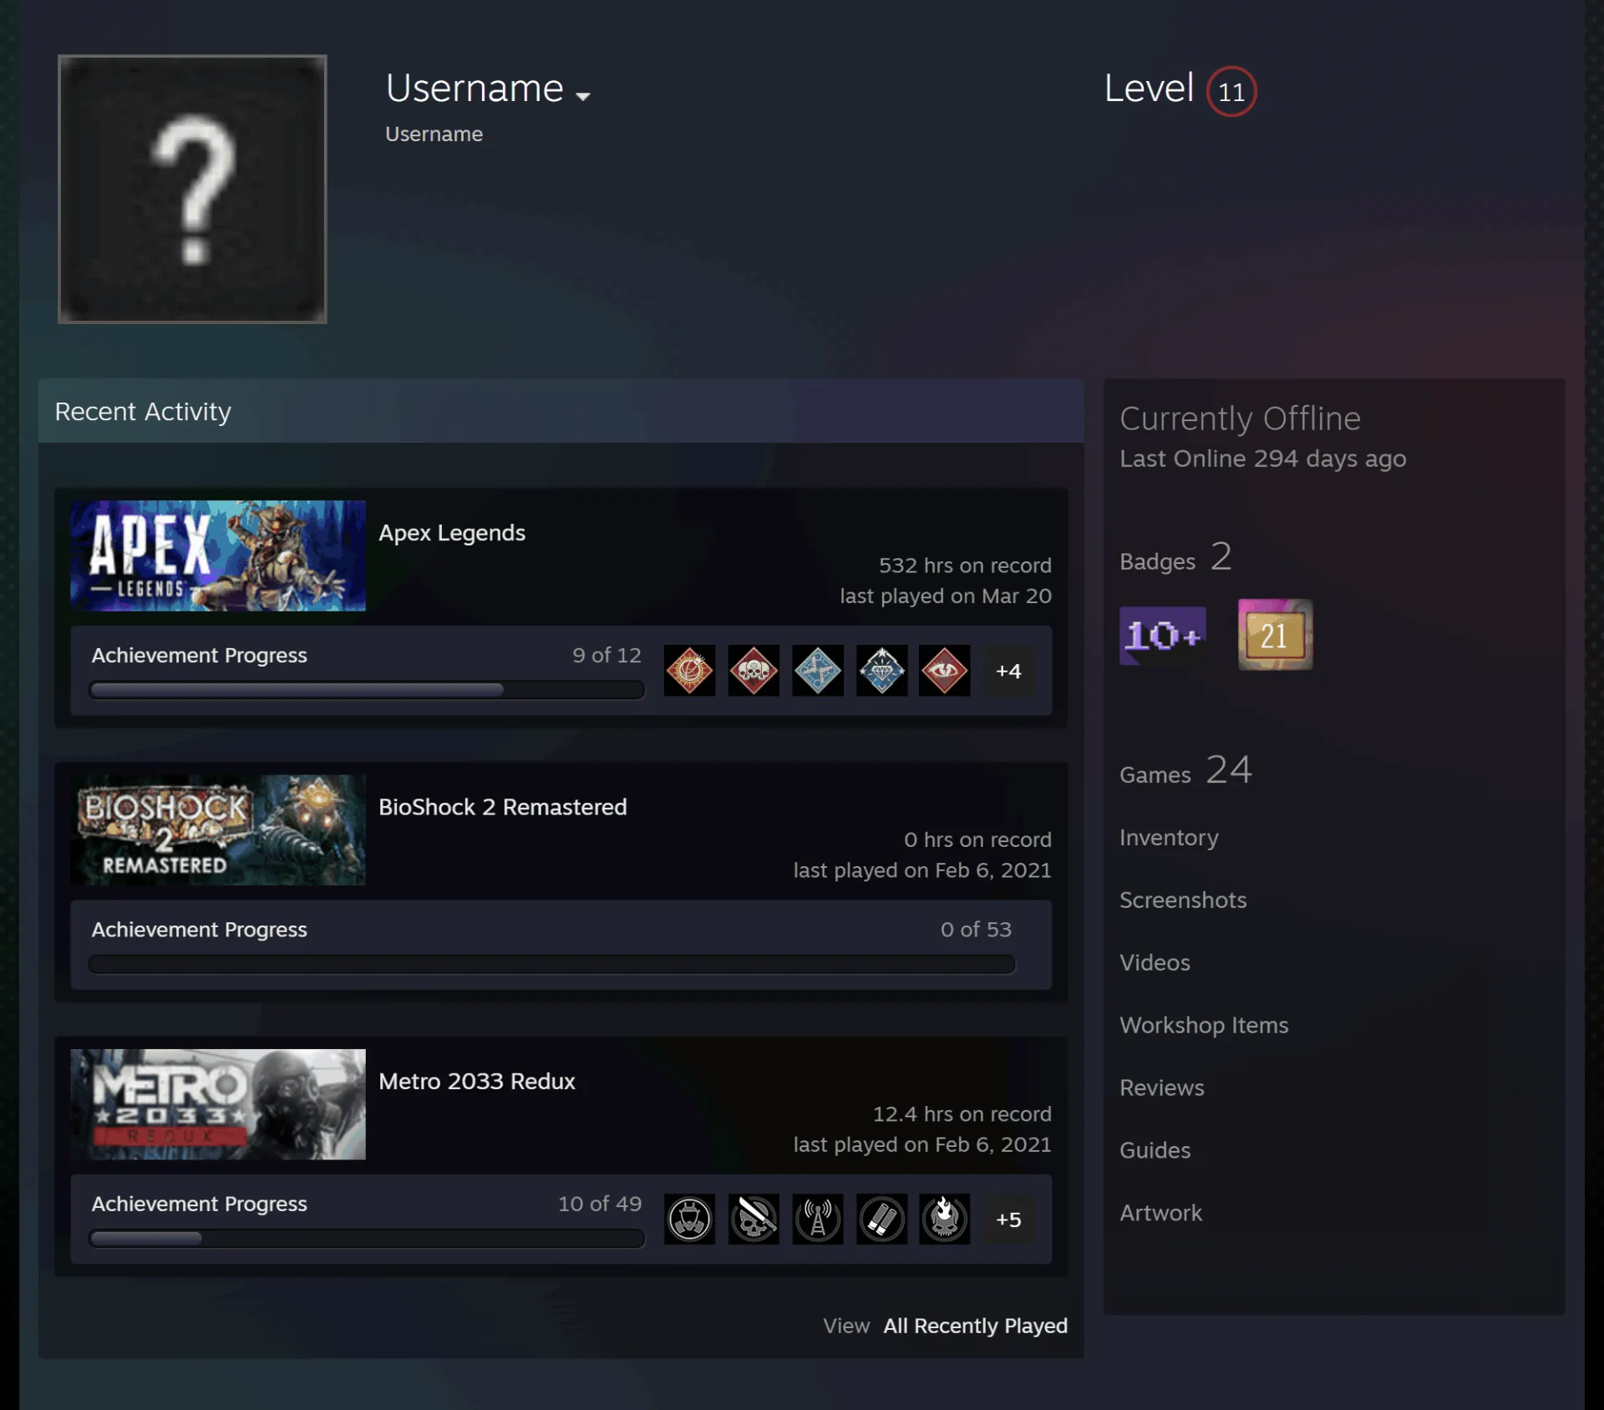Open the Guides section
Image resolution: width=1604 pixels, height=1410 pixels.
click(1155, 1151)
